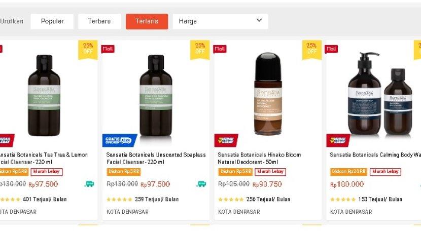
Task: Click the Rp93.750 price of the deodorant
Action: click(x=267, y=184)
